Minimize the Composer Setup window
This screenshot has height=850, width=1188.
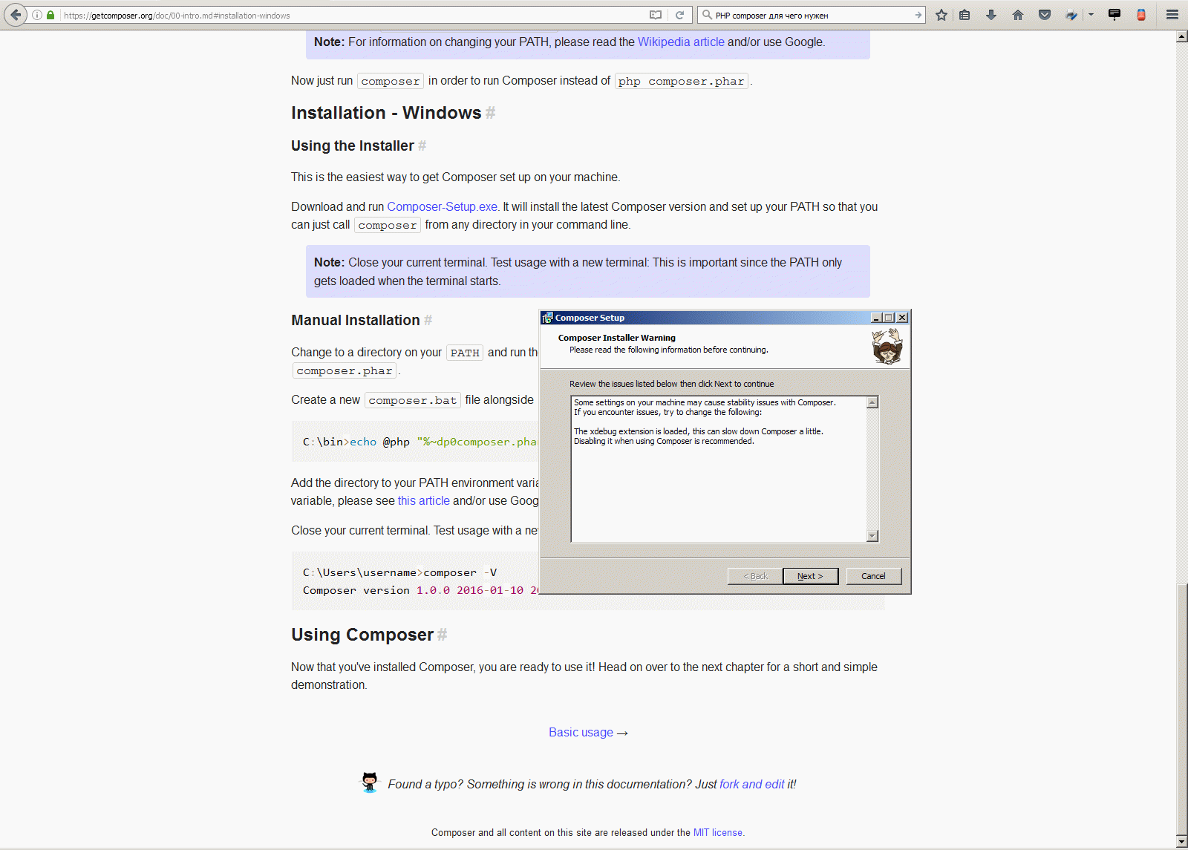876,318
